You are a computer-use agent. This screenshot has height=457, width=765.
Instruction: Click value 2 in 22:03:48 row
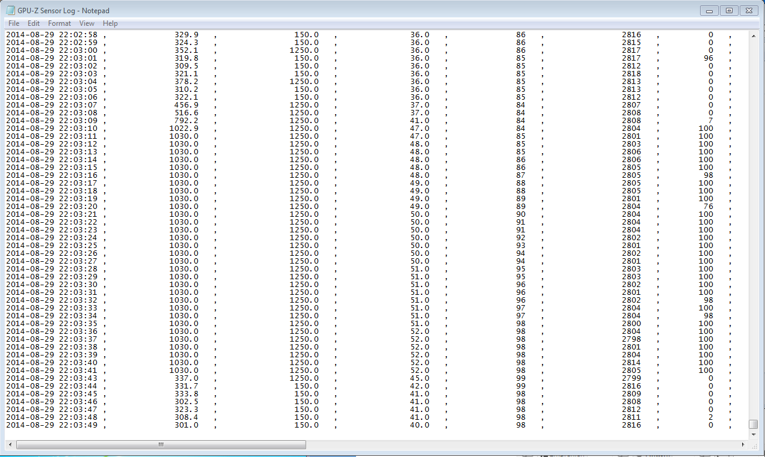(711, 417)
